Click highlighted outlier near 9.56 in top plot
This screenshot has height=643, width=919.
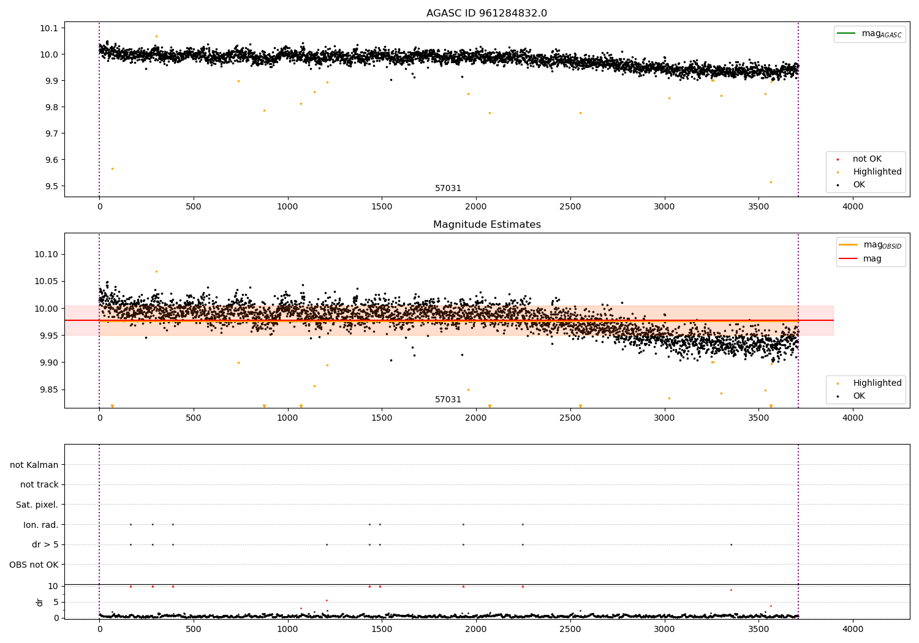tap(112, 168)
